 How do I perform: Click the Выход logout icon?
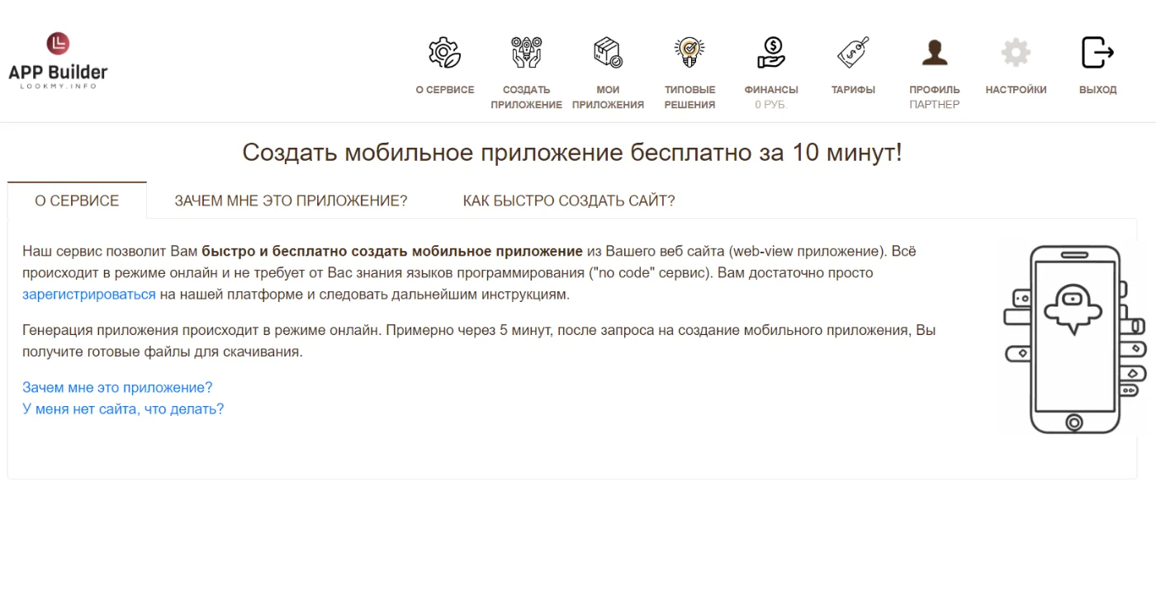coord(1097,52)
